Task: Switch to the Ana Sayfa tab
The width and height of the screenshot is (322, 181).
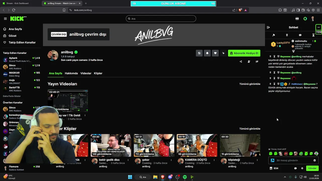Action: click(55, 73)
